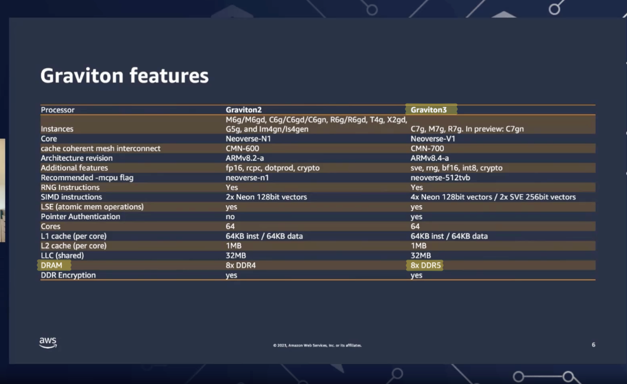Click the 'SIMD instructions' row label
The height and width of the screenshot is (384, 627).
[71, 197]
